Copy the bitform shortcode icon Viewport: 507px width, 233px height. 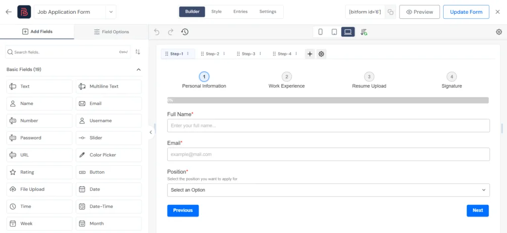[x=391, y=12]
